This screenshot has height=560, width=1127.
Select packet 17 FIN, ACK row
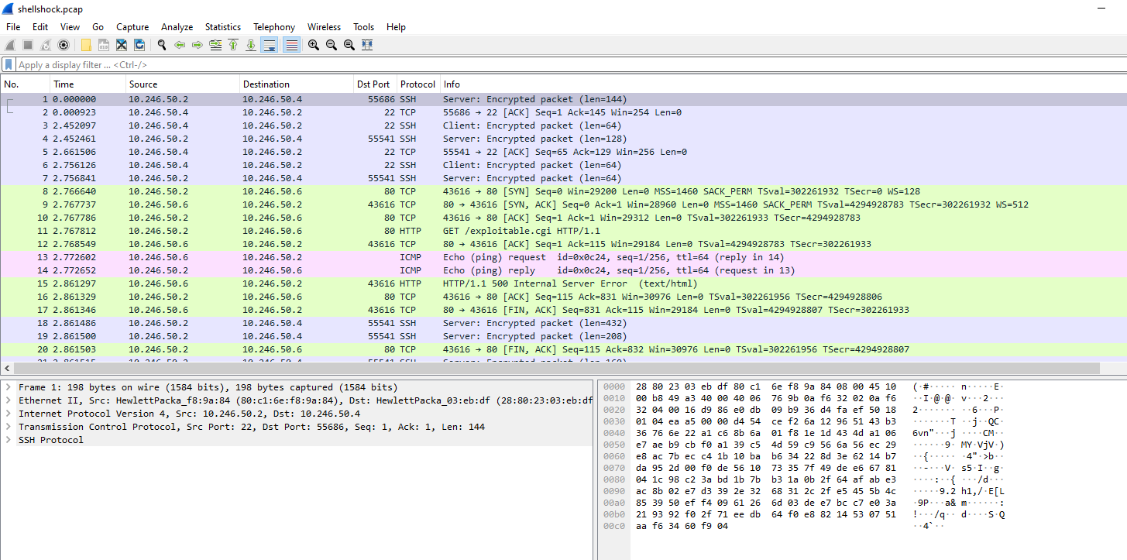pos(563,310)
